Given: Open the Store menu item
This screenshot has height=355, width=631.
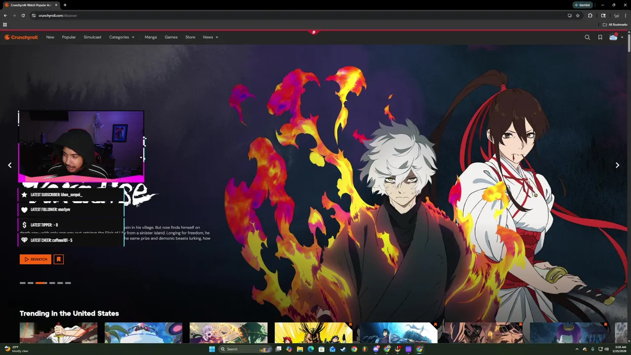Looking at the screenshot, I should [190, 37].
